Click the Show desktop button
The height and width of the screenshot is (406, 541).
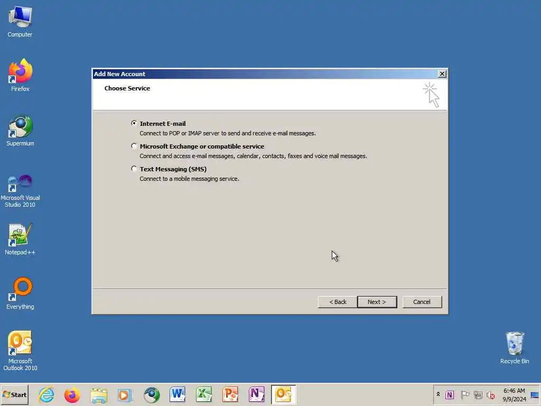tap(535, 394)
